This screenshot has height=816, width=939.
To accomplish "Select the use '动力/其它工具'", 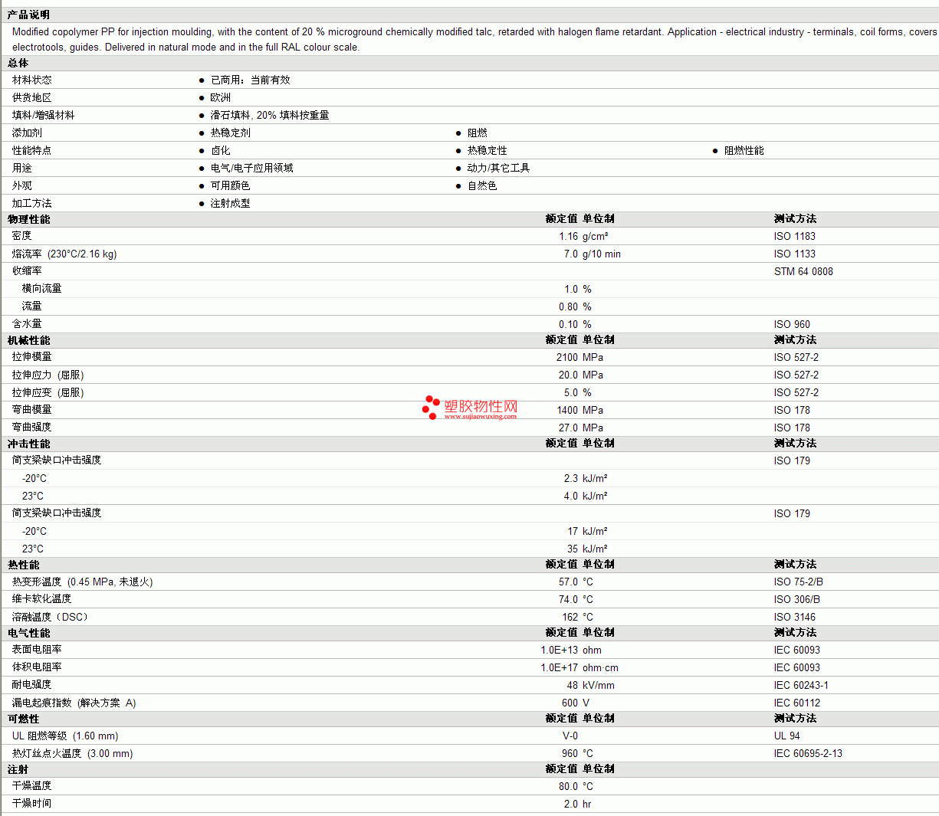I will [x=498, y=168].
